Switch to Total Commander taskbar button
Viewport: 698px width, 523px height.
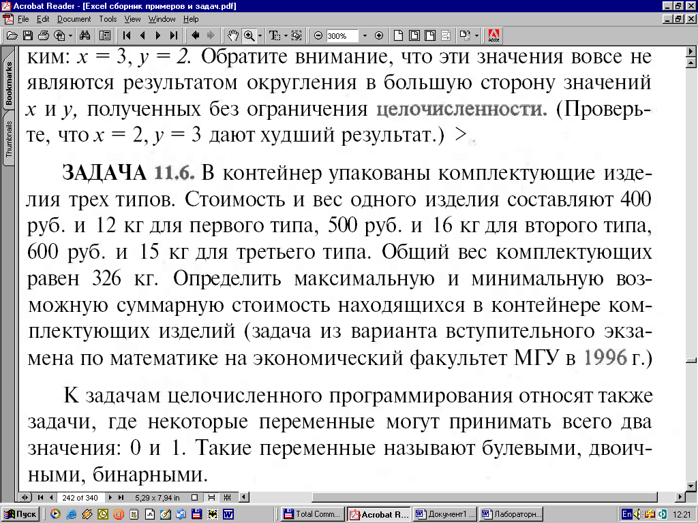312,514
